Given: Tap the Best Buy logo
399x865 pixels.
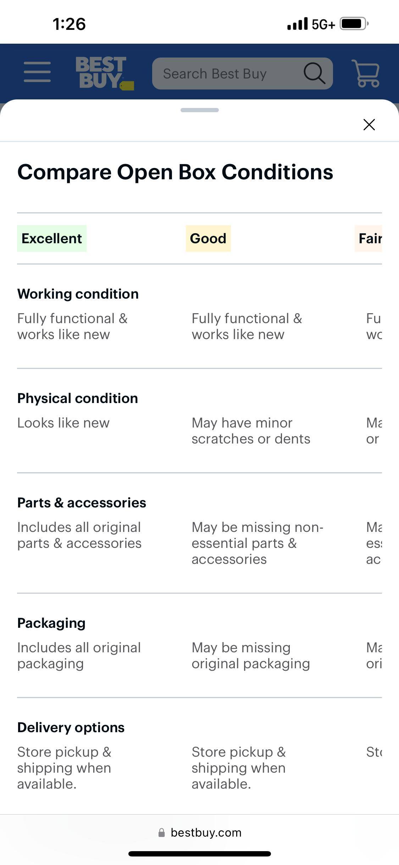Looking at the screenshot, I should pos(104,73).
